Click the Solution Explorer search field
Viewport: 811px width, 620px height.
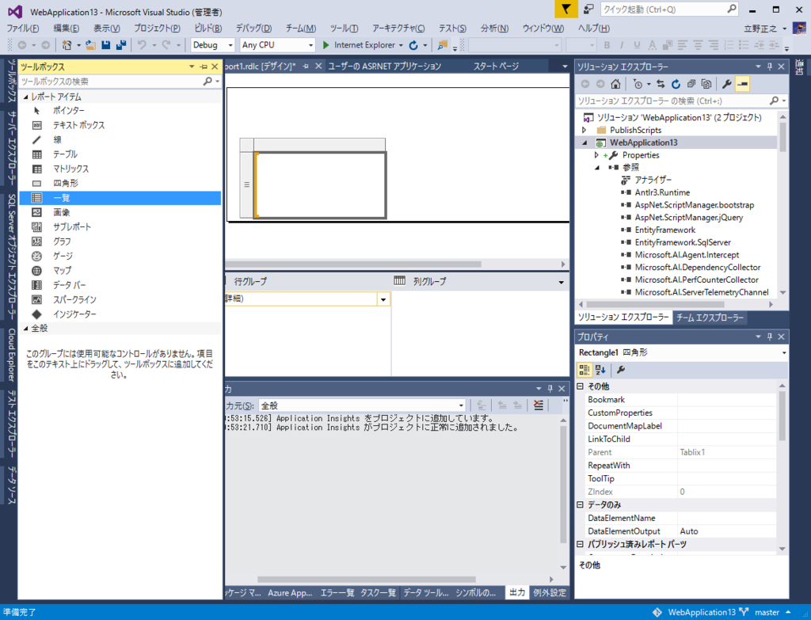673,101
